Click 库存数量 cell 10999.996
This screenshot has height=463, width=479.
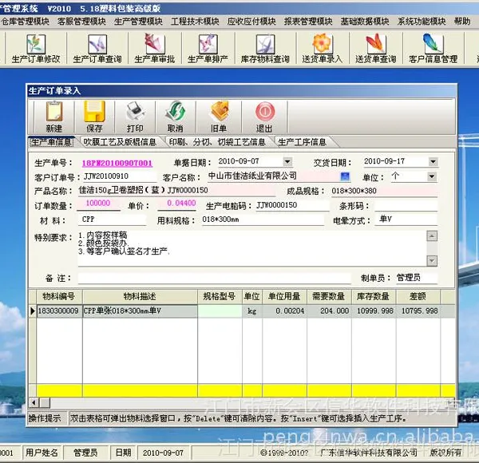click(x=374, y=311)
